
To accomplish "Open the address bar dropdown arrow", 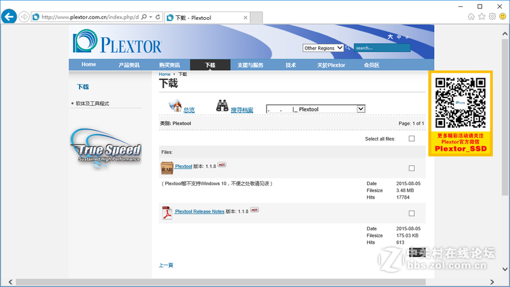I will [150, 17].
